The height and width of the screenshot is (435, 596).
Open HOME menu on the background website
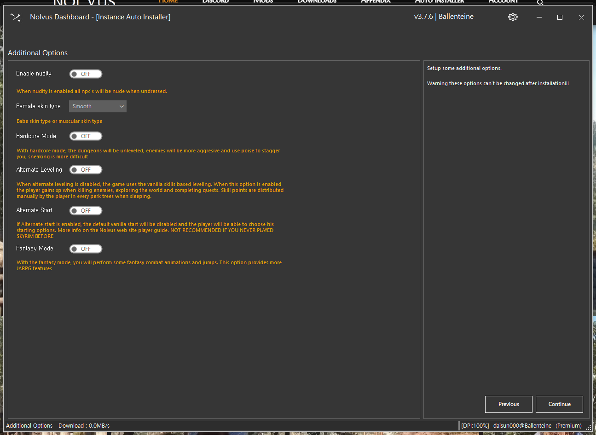(168, 1)
